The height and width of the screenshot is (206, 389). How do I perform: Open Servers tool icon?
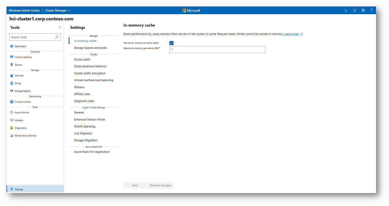point(12,65)
